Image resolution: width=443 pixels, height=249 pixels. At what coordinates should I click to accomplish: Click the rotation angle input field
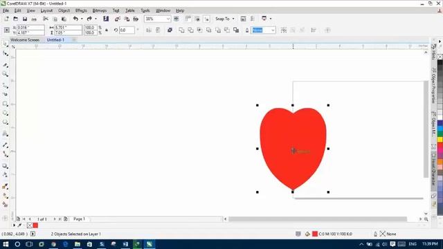pyautogui.click(x=127, y=30)
